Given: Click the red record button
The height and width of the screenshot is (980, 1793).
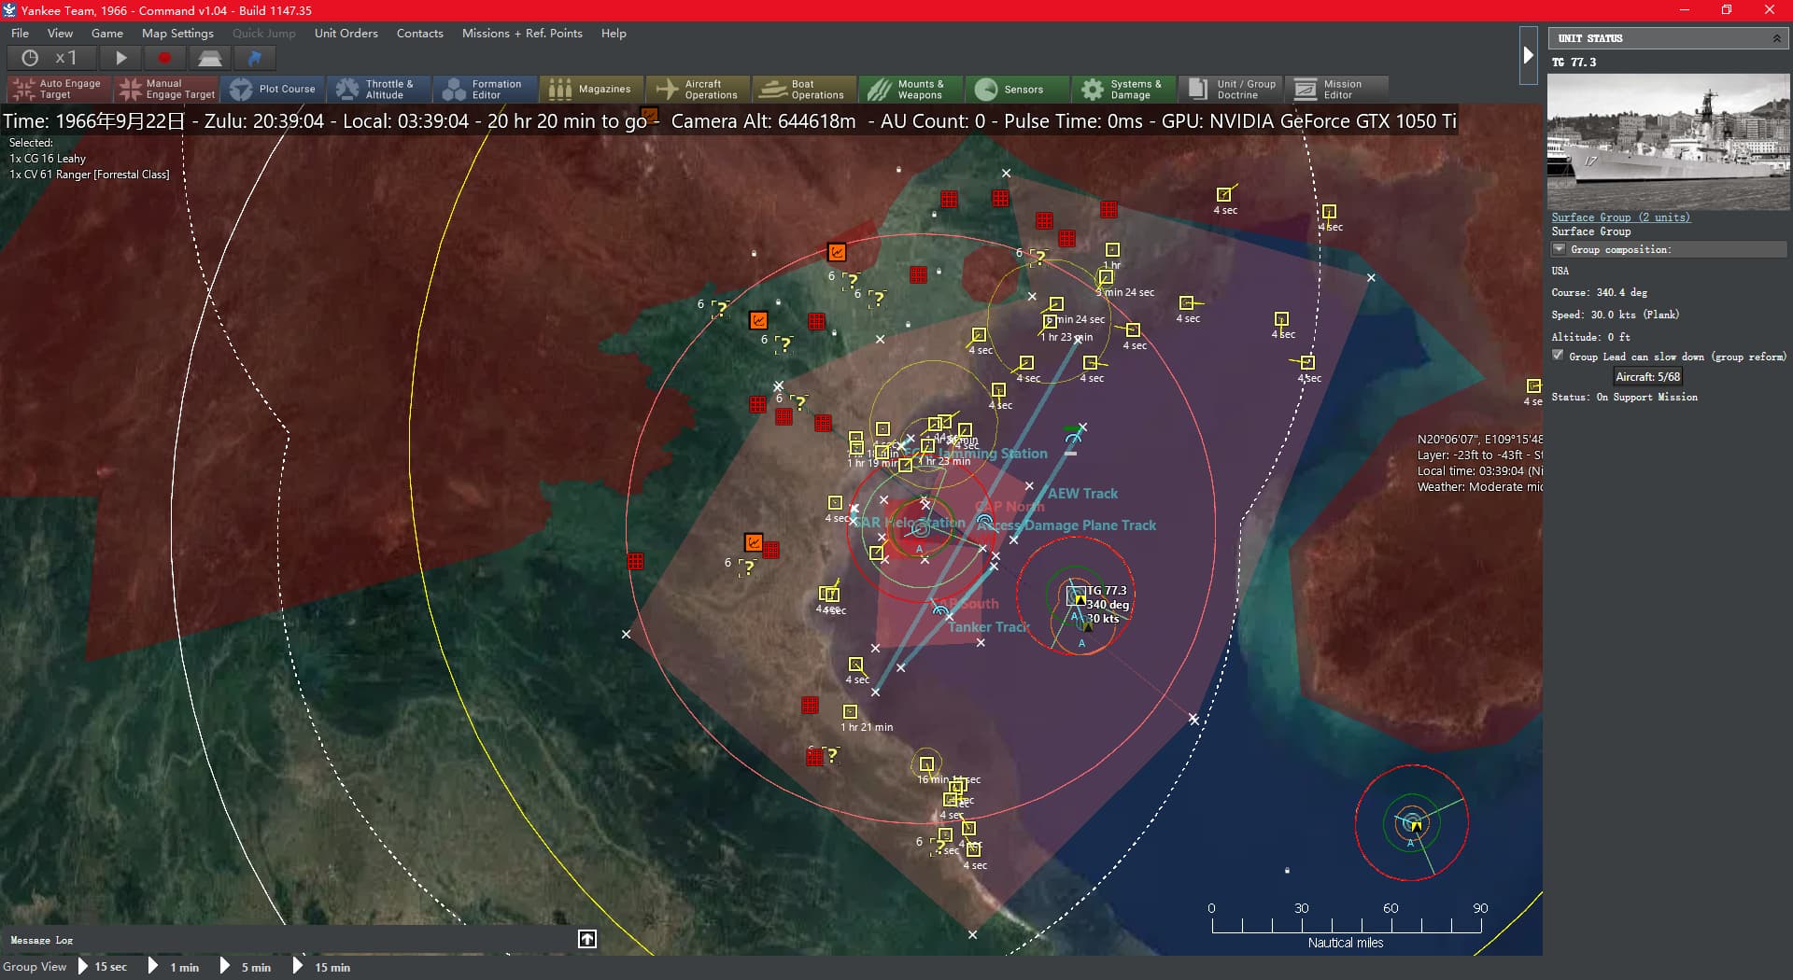Looking at the screenshot, I should (x=164, y=58).
